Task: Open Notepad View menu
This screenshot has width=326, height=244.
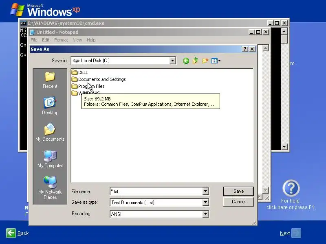Action: click(77, 40)
